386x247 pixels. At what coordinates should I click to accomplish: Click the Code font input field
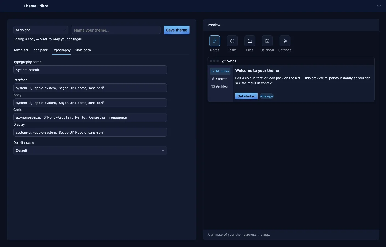point(90,117)
